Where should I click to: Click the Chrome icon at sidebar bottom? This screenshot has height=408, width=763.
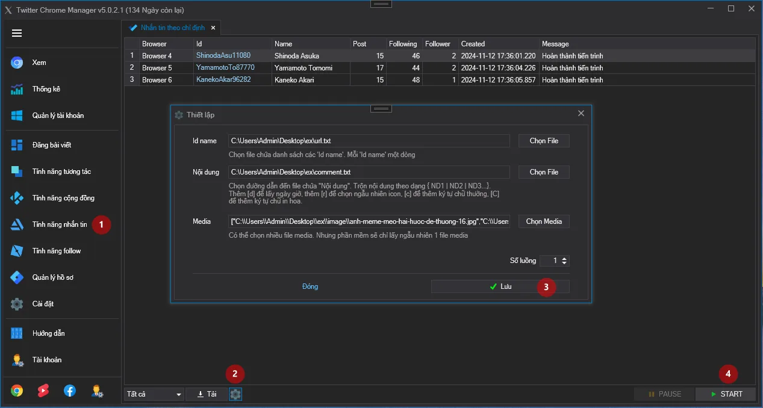coord(17,391)
